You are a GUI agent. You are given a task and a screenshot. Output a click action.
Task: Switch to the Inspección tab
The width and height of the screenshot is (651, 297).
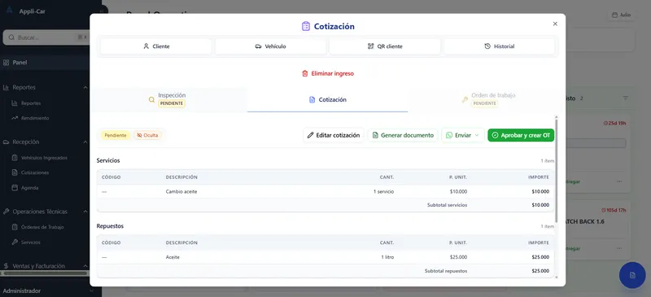pos(169,100)
